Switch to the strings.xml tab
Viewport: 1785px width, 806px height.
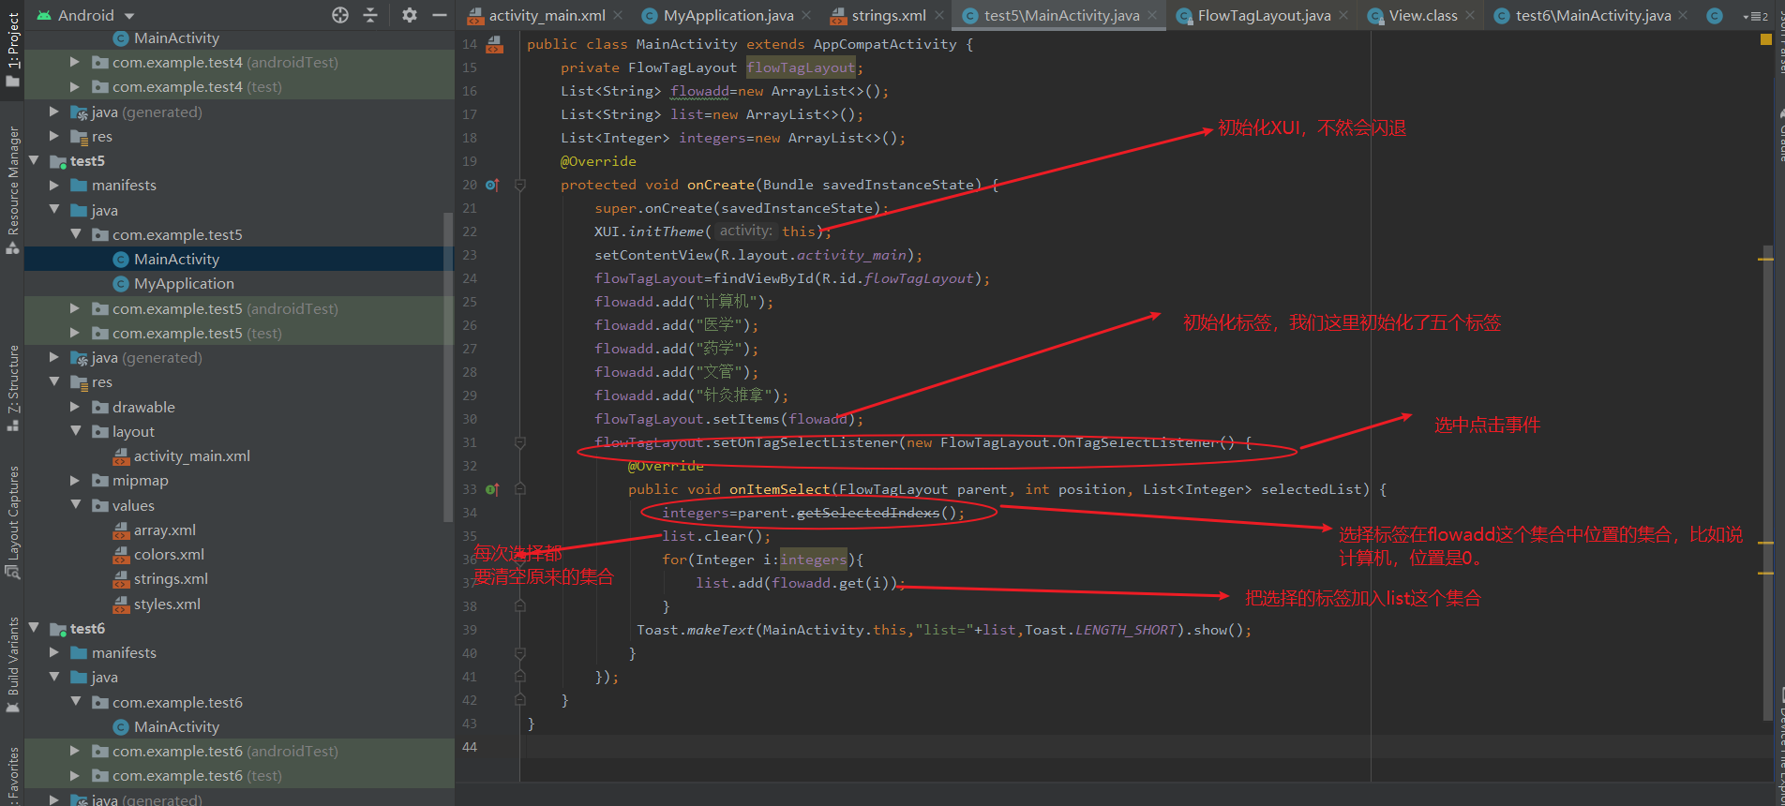tap(888, 15)
